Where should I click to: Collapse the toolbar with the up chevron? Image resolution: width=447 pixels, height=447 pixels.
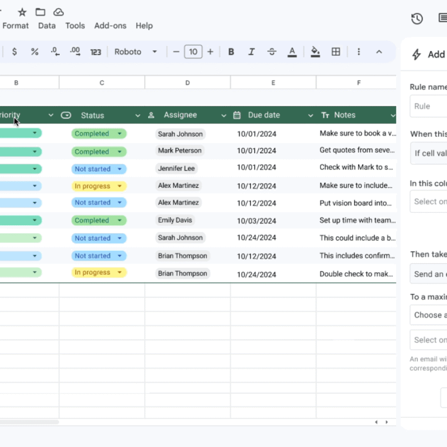379,52
